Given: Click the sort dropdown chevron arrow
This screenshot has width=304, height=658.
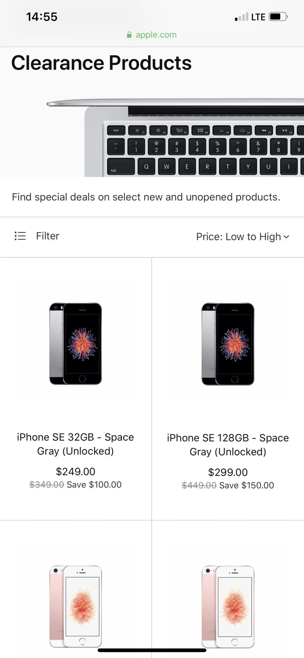Looking at the screenshot, I should click(x=287, y=237).
